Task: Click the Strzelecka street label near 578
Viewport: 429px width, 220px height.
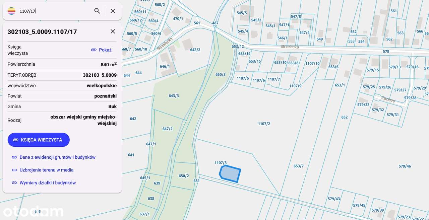Action: click(x=290, y=47)
